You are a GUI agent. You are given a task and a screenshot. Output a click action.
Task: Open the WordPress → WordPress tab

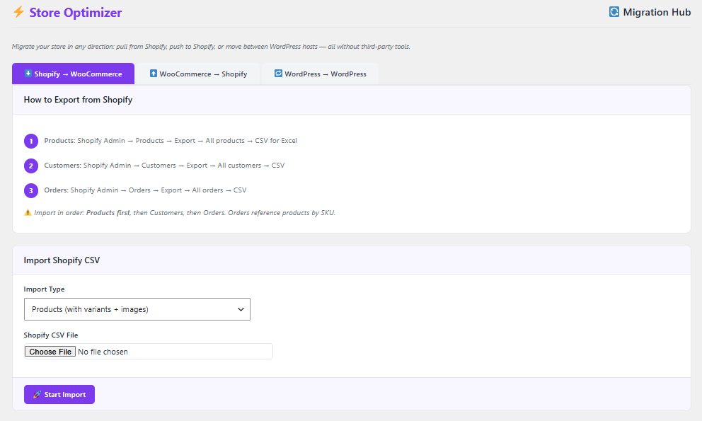[x=321, y=74]
